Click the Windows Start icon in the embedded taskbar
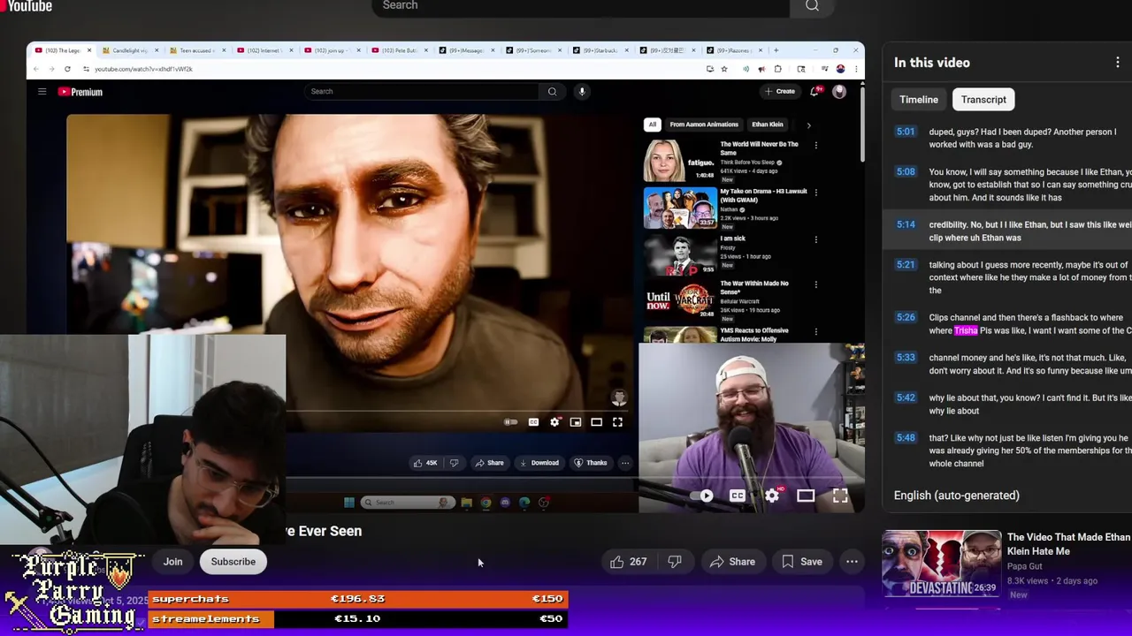1132x636 pixels. coord(349,503)
